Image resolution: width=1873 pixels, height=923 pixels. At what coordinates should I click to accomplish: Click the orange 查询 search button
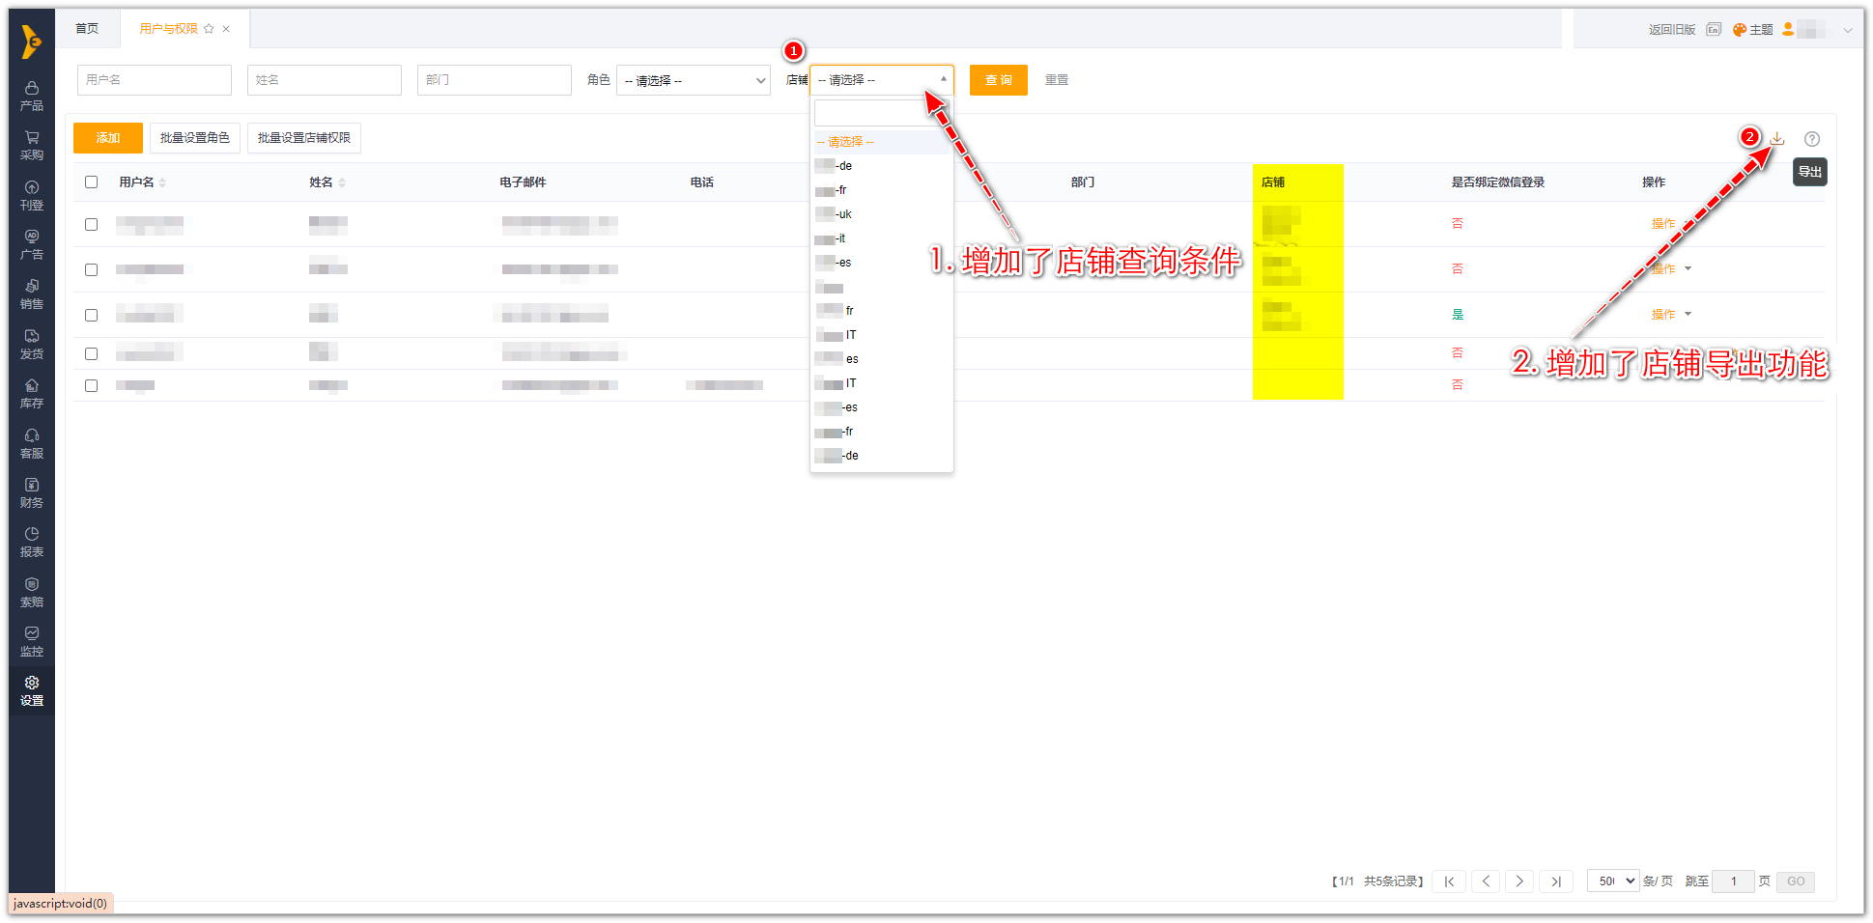coord(998,80)
